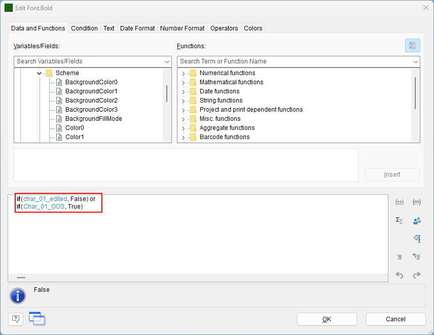
Task: Expand the Date functions category
Action: (183, 91)
